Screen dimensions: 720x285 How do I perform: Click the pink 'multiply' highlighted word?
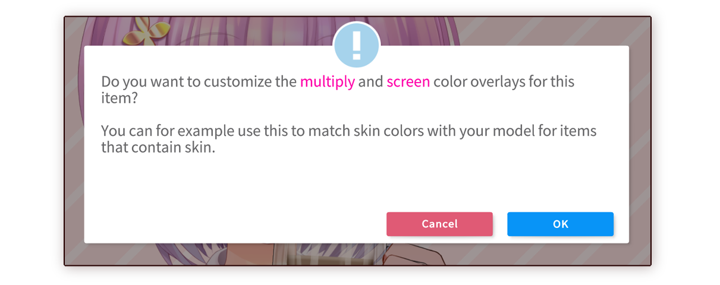click(327, 82)
